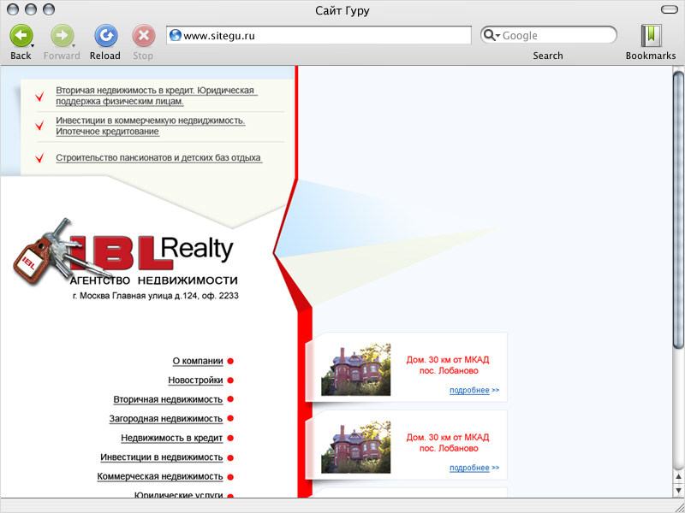The height and width of the screenshot is (513, 685).
Task: Reload the page with the blue icon
Action: coord(105,36)
